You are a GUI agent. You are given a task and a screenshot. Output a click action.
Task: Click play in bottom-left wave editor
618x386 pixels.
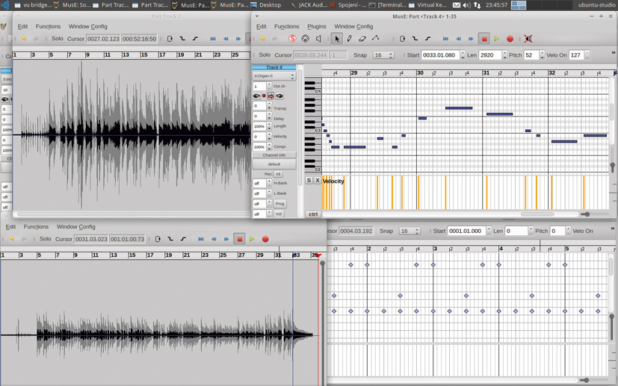pos(253,239)
